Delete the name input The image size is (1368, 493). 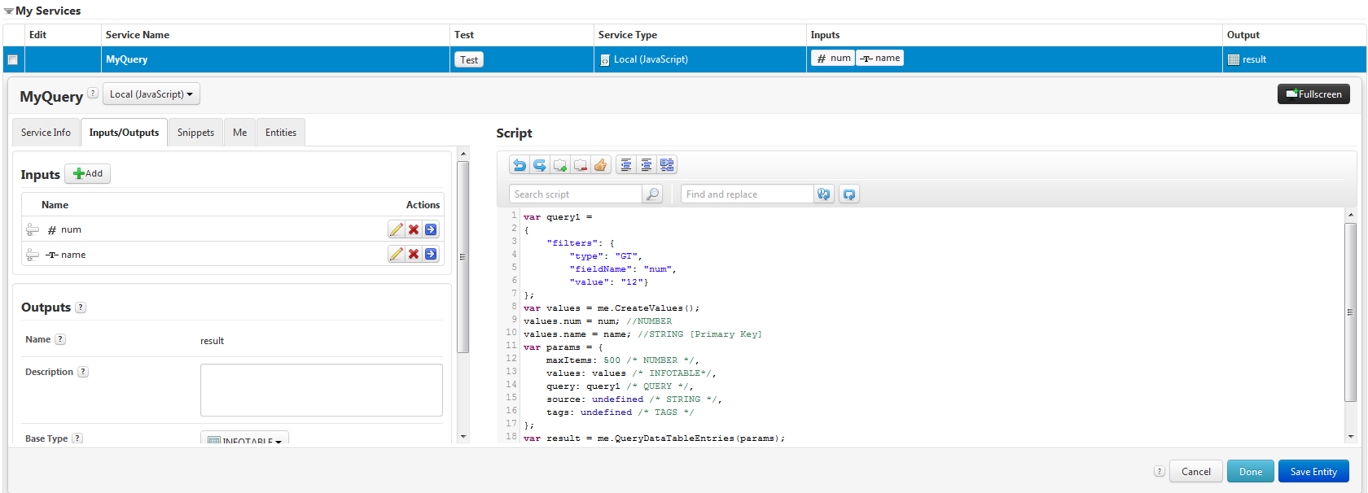point(414,254)
